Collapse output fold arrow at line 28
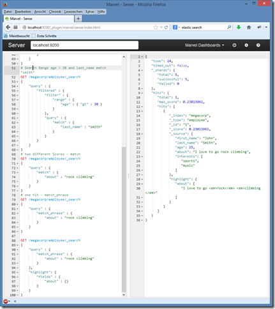 point(142,179)
